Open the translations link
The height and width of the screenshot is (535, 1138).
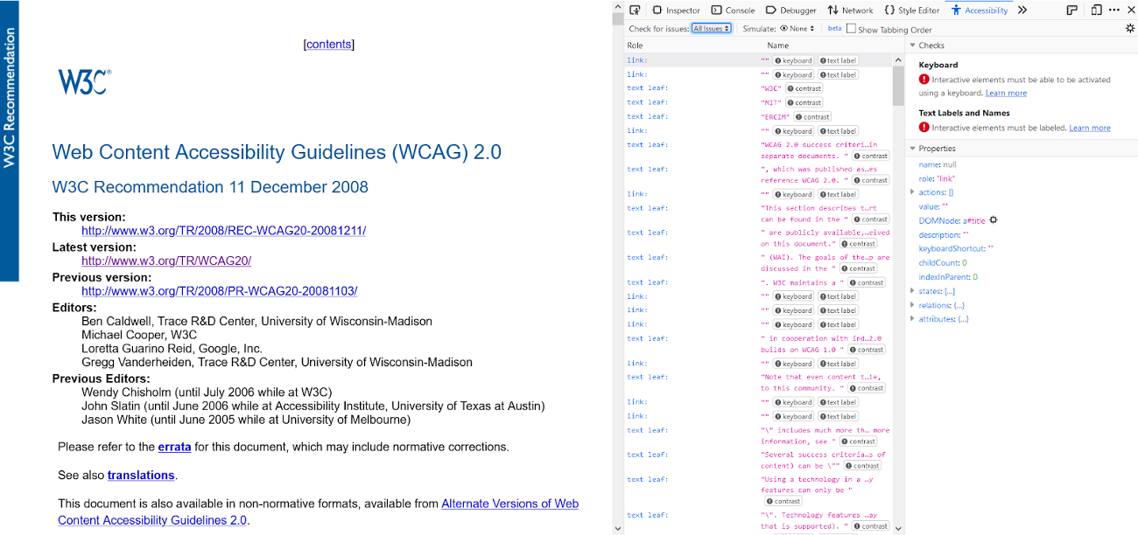pyautogui.click(x=141, y=476)
